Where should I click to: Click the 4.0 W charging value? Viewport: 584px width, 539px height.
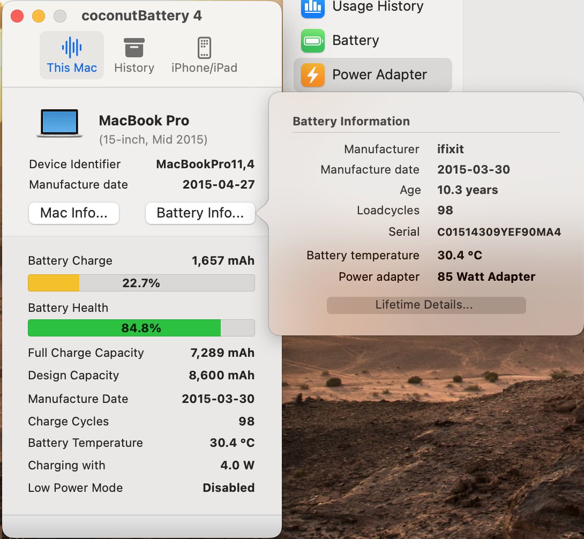coord(237,465)
